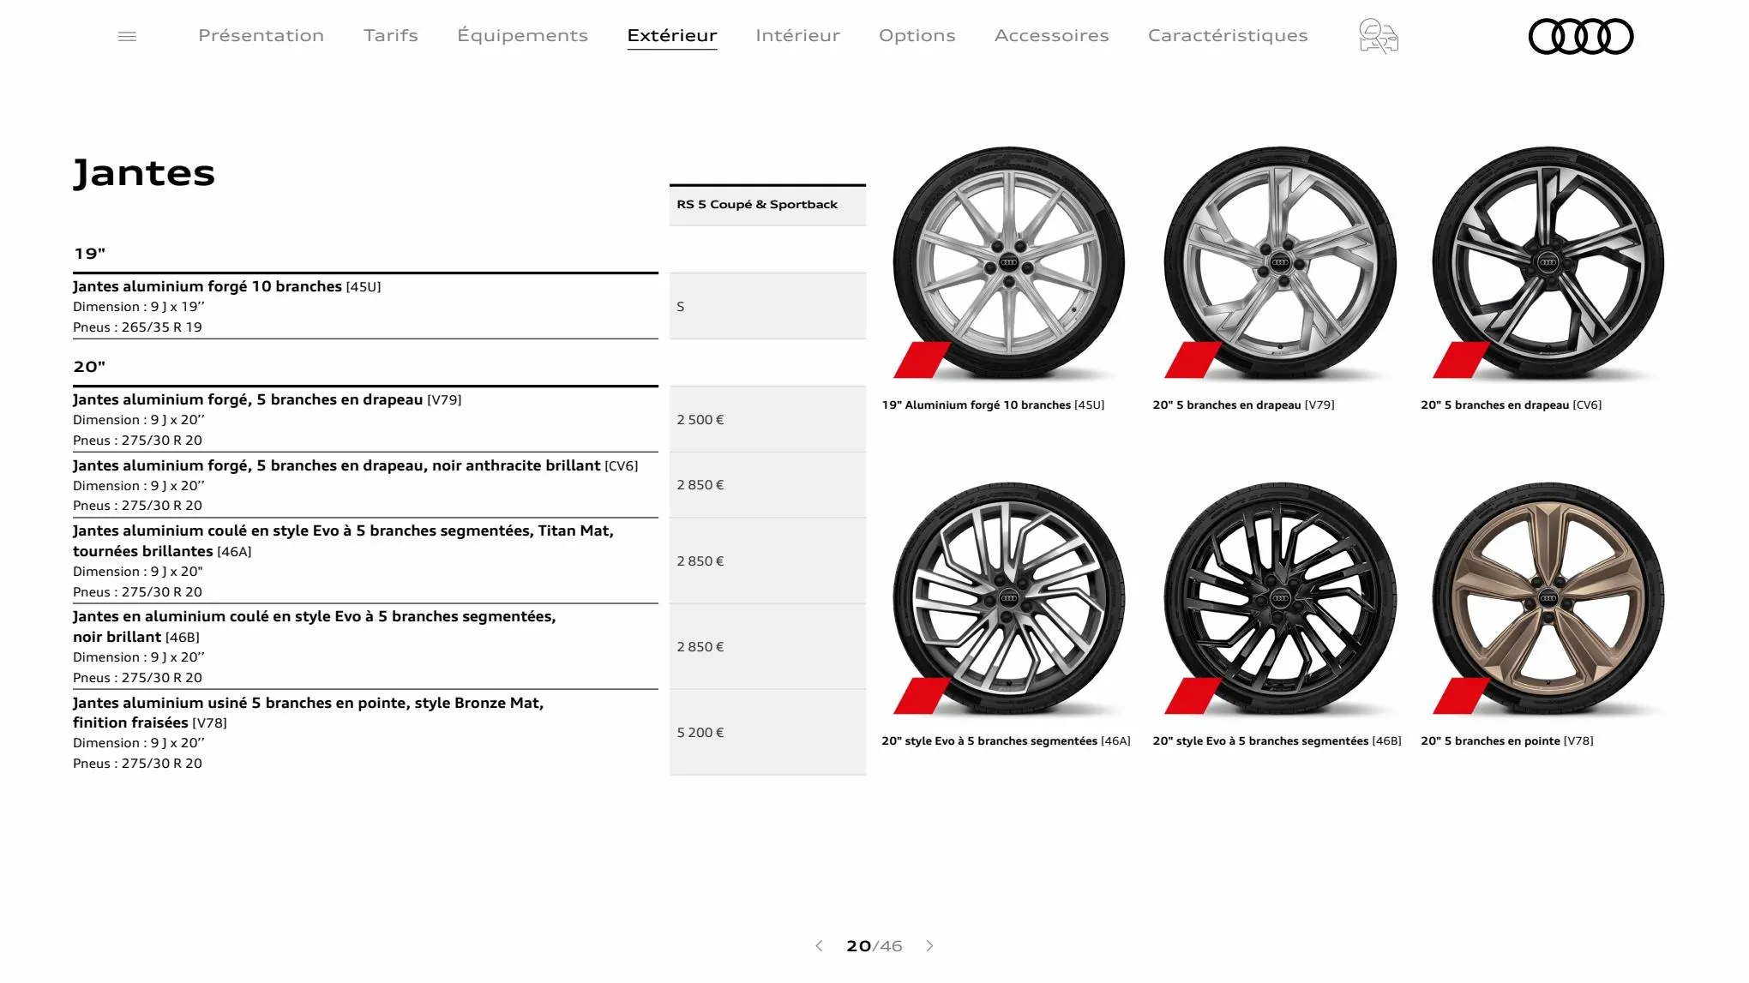Click caption '20" style Evo à 5 branches segmentées [46A]'
1749x983 pixels.
pos(1006,740)
